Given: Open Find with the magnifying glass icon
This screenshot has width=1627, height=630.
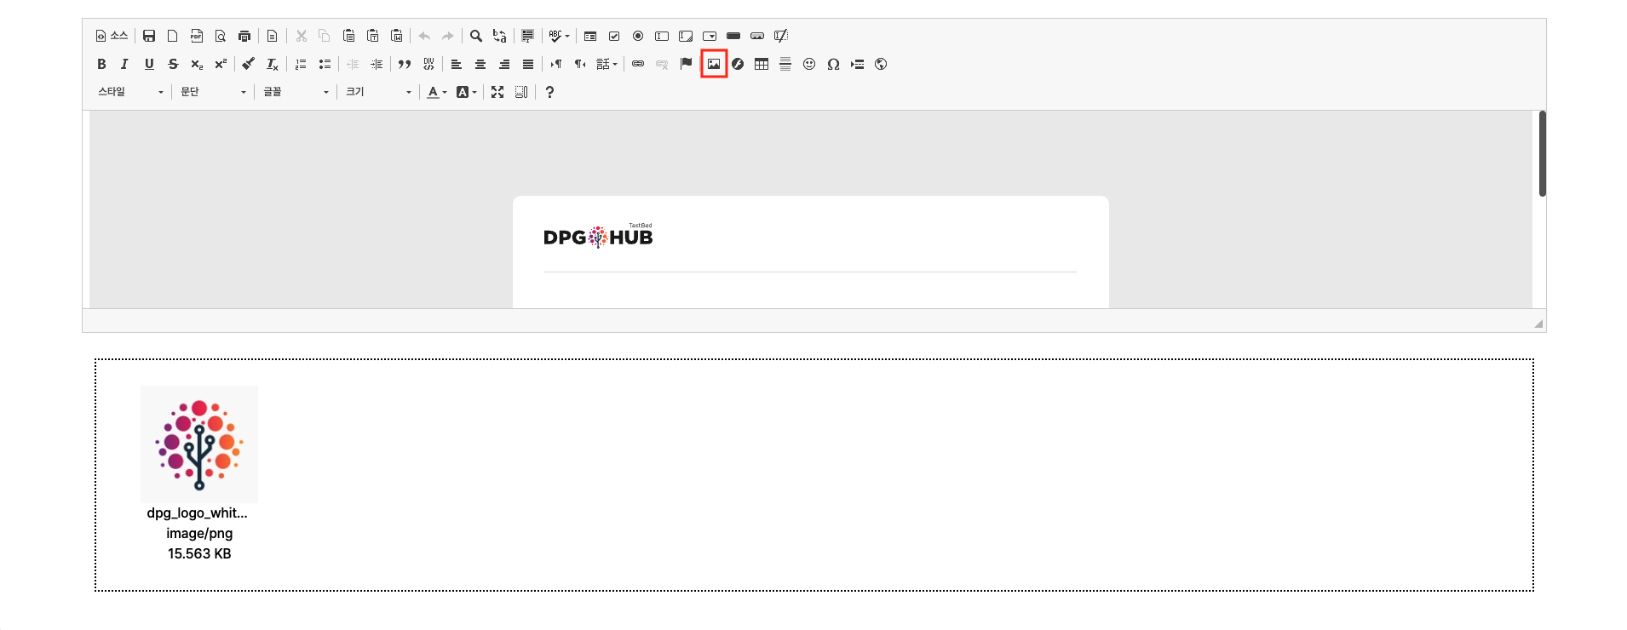Looking at the screenshot, I should click(x=476, y=36).
